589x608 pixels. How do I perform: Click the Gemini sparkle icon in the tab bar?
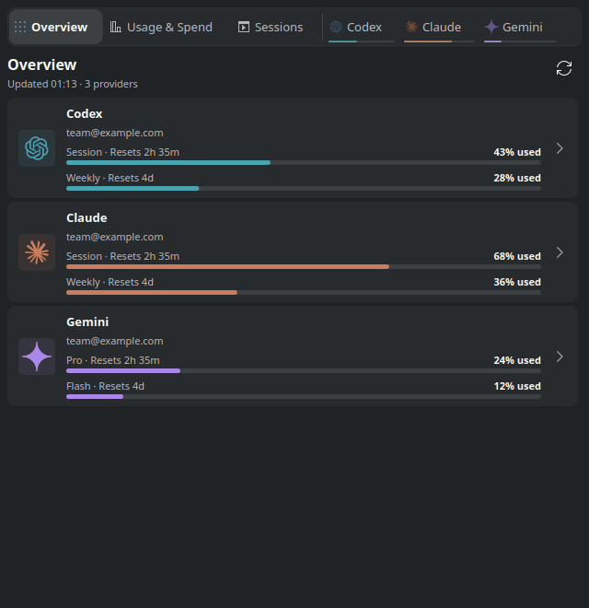[x=491, y=27]
